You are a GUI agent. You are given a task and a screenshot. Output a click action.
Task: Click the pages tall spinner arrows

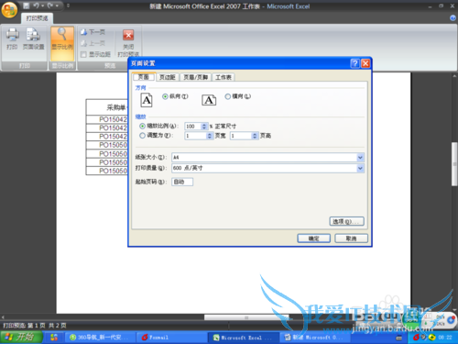coord(255,136)
